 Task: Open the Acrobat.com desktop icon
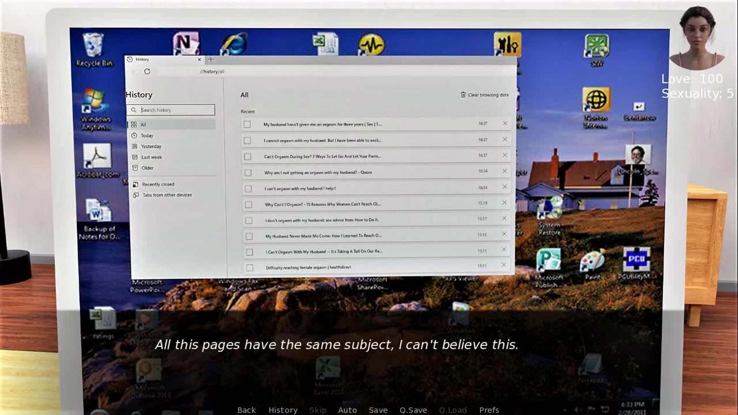[97, 161]
